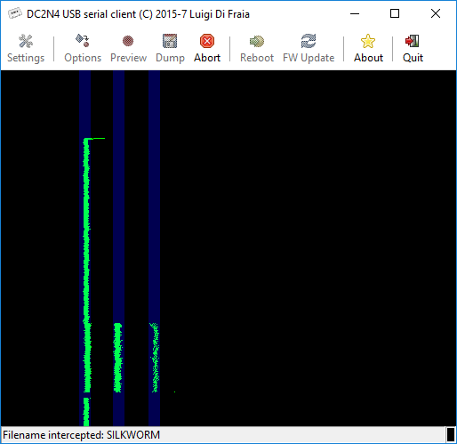This screenshot has width=457, height=444.
Task: Click the Dump floppy disk icon
Action: (170, 48)
